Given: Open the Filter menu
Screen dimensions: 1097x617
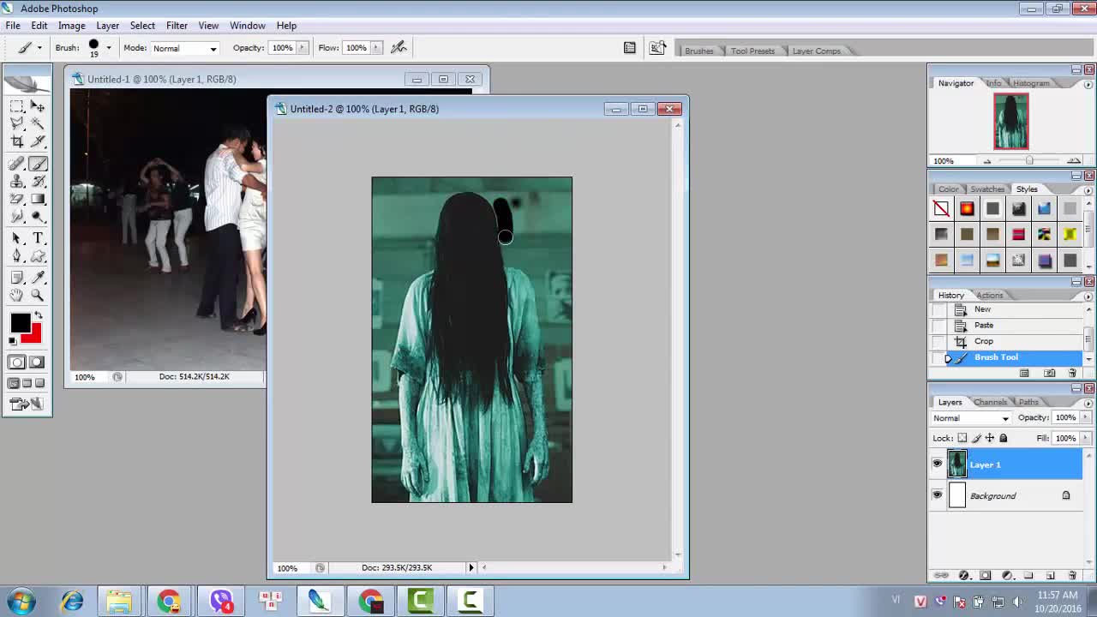Looking at the screenshot, I should click(x=177, y=26).
